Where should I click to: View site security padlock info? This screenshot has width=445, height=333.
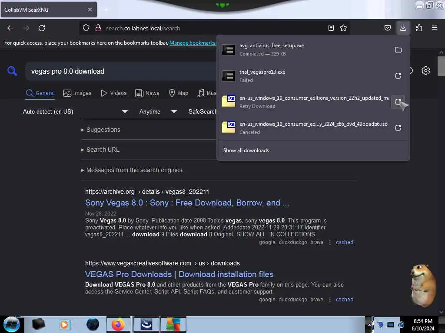pyautogui.click(x=98, y=28)
